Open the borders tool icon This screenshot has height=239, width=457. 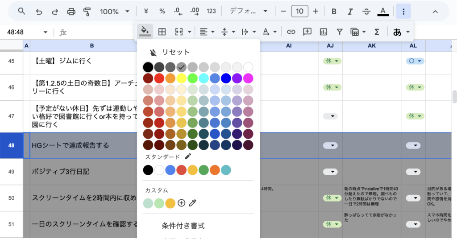(x=162, y=32)
